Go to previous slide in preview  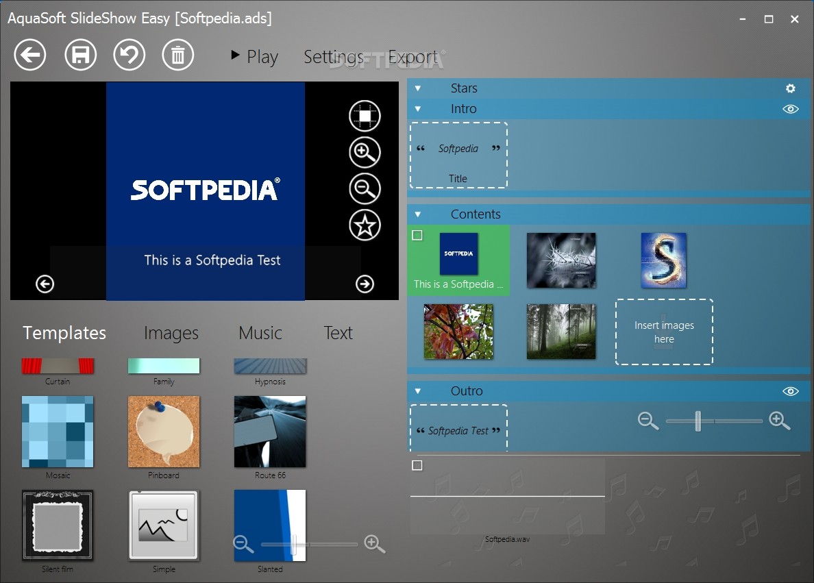click(45, 284)
